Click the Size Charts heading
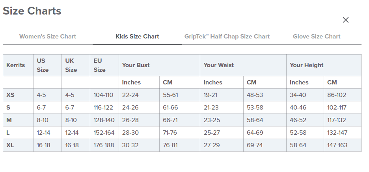369x172 pixels. click(x=32, y=11)
